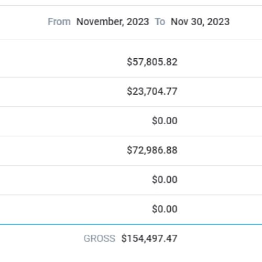The width and height of the screenshot is (262, 262).
Task: Click the To label beside the end date
Action: [x=160, y=22]
